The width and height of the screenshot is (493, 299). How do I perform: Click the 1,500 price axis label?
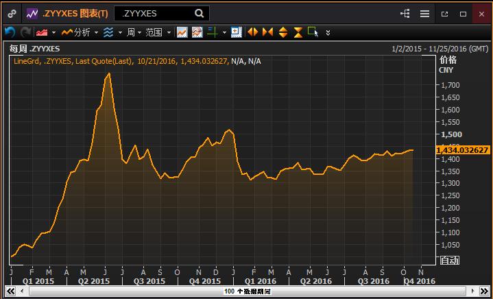[x=451, y=134]
